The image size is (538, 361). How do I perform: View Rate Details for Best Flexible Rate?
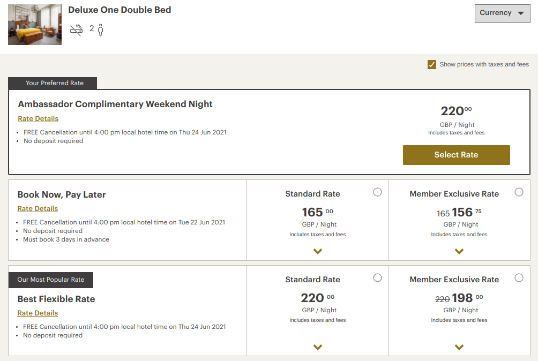tap(38, 313)
